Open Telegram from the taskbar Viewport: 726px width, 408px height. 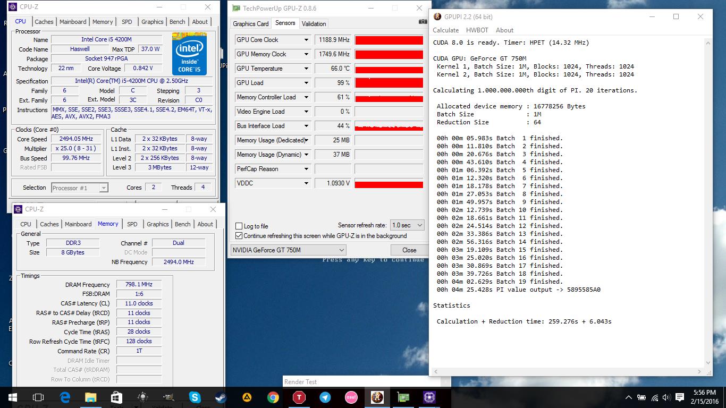[325, 397]
